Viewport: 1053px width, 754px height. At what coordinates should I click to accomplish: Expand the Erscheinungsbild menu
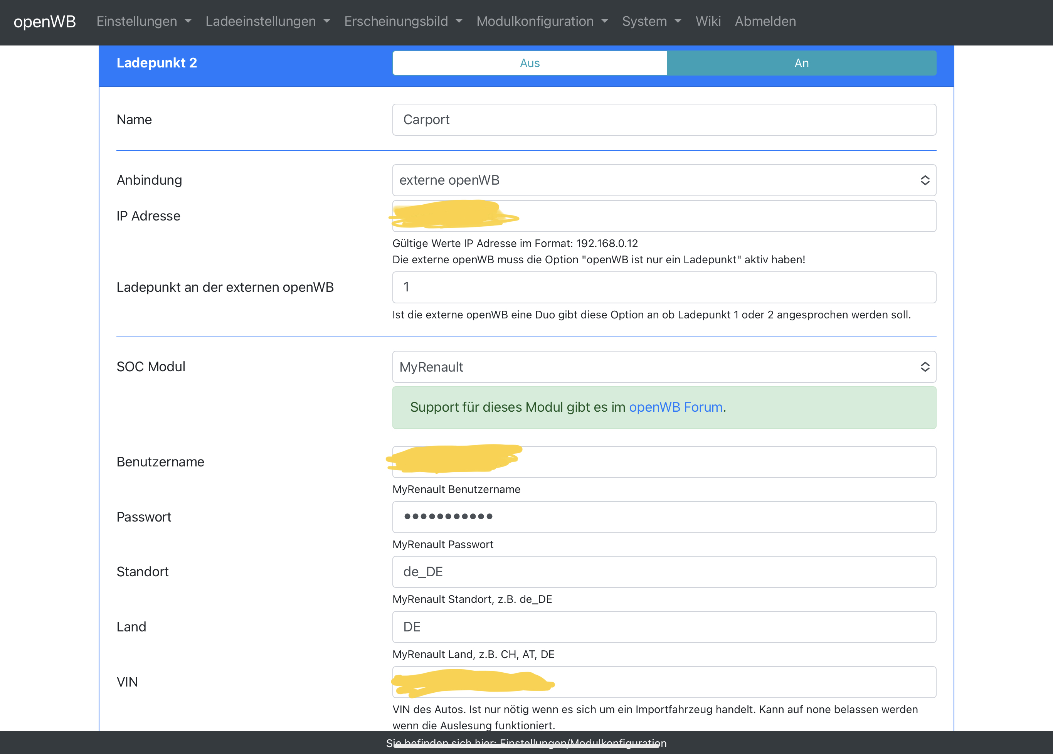pos(402,21)
